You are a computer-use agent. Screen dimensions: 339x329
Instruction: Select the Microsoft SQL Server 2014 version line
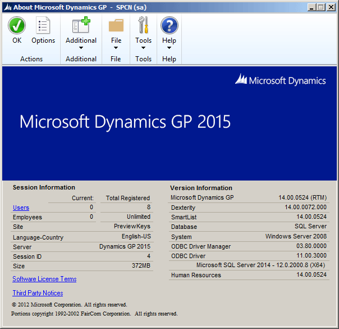pos(260,265)
